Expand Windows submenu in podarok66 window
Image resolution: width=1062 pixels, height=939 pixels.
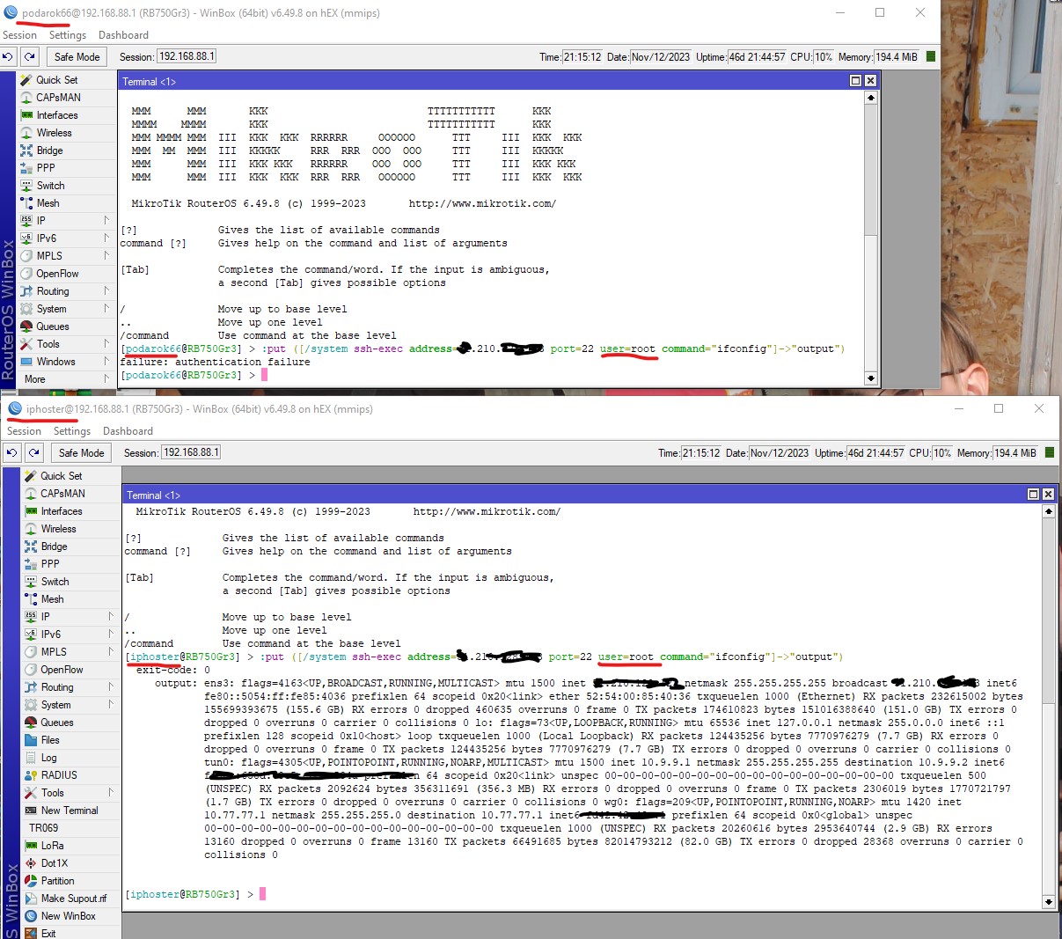(106, 361)
